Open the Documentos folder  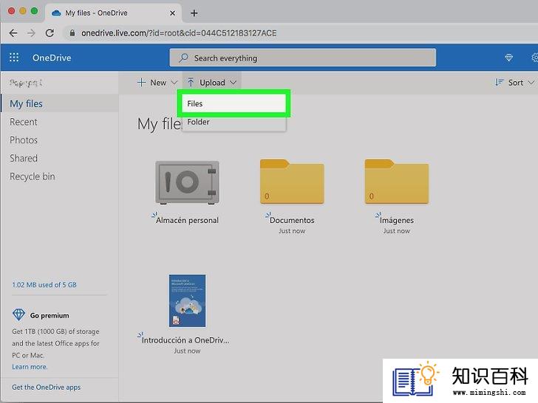click(292, 182)
